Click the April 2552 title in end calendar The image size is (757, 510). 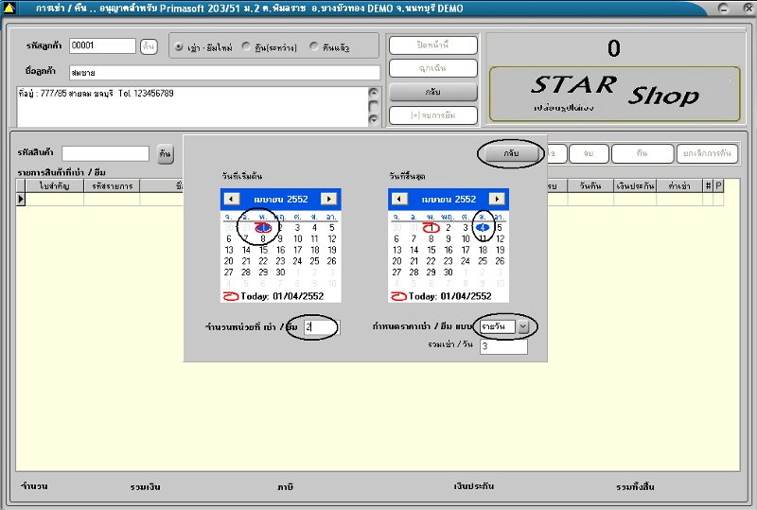(448, 199)
